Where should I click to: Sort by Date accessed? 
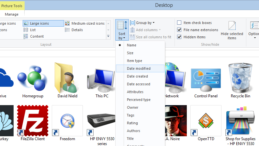(x=140, y=84)
